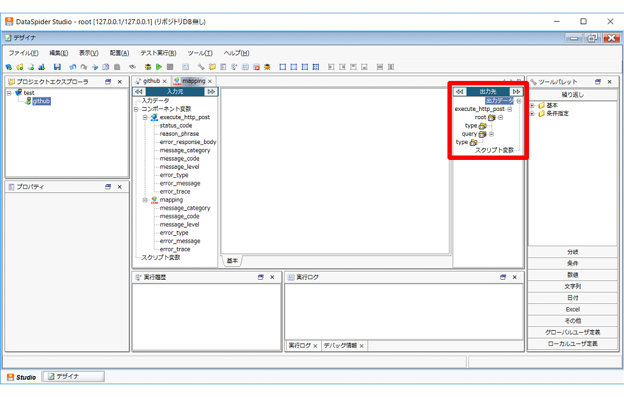Click the デザイナ button in bottom taskbar
This screenshot has height=397, width=624.
point(73,377)
